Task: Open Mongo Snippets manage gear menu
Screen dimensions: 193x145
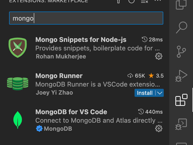Action: point(158,56)
